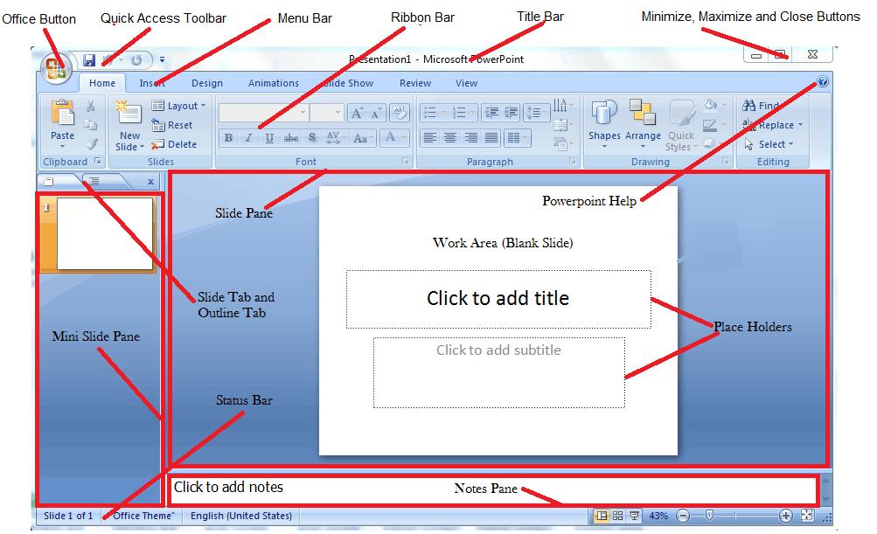This screenshot has width=877, height=534.
Task: Click the Cut scissors icon
Action: [91, 106]
